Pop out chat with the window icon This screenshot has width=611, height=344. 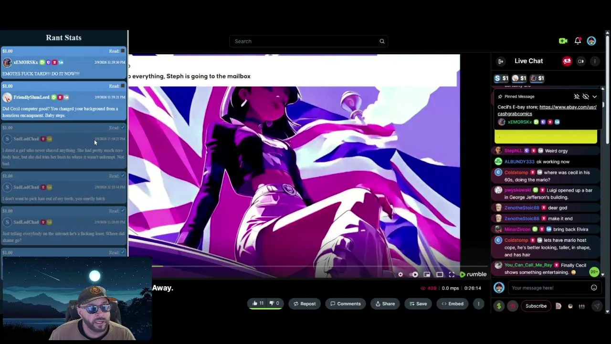point(581,61)
